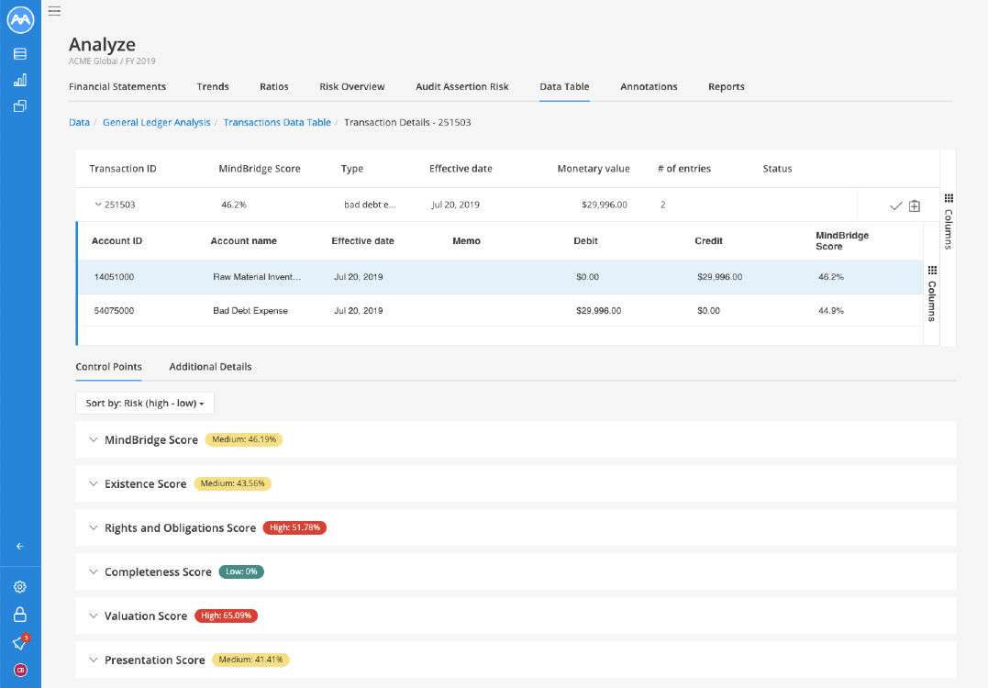
Task: Click the Medium: 43.56% badge
Action: [x=232, y=483]
